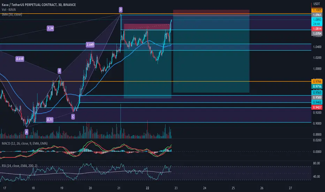Select the 2.649 ratio label

click(90, 45)
